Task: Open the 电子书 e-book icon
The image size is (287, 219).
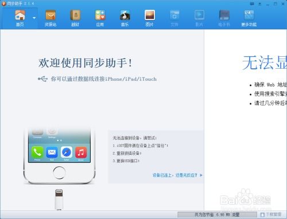Action: [x=224, y=18]
